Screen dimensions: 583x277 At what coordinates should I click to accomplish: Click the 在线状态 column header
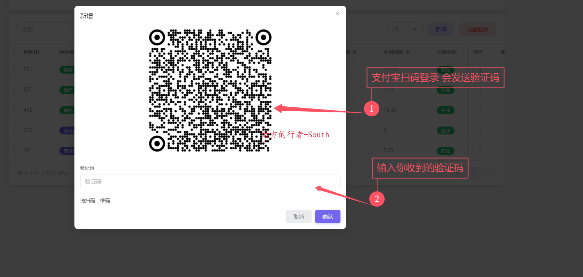pos(447,52)
